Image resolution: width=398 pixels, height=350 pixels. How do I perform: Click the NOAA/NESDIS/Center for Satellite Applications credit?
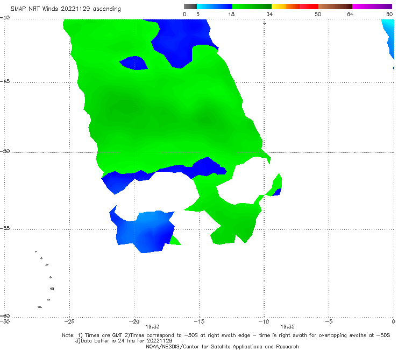(x=222, y=346)
